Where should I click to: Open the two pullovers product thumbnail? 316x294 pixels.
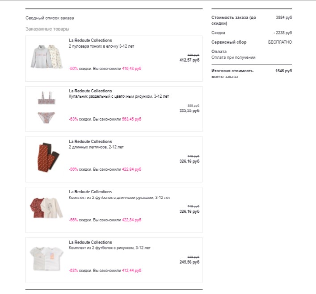pyautogui.click(x=46, y=57)
